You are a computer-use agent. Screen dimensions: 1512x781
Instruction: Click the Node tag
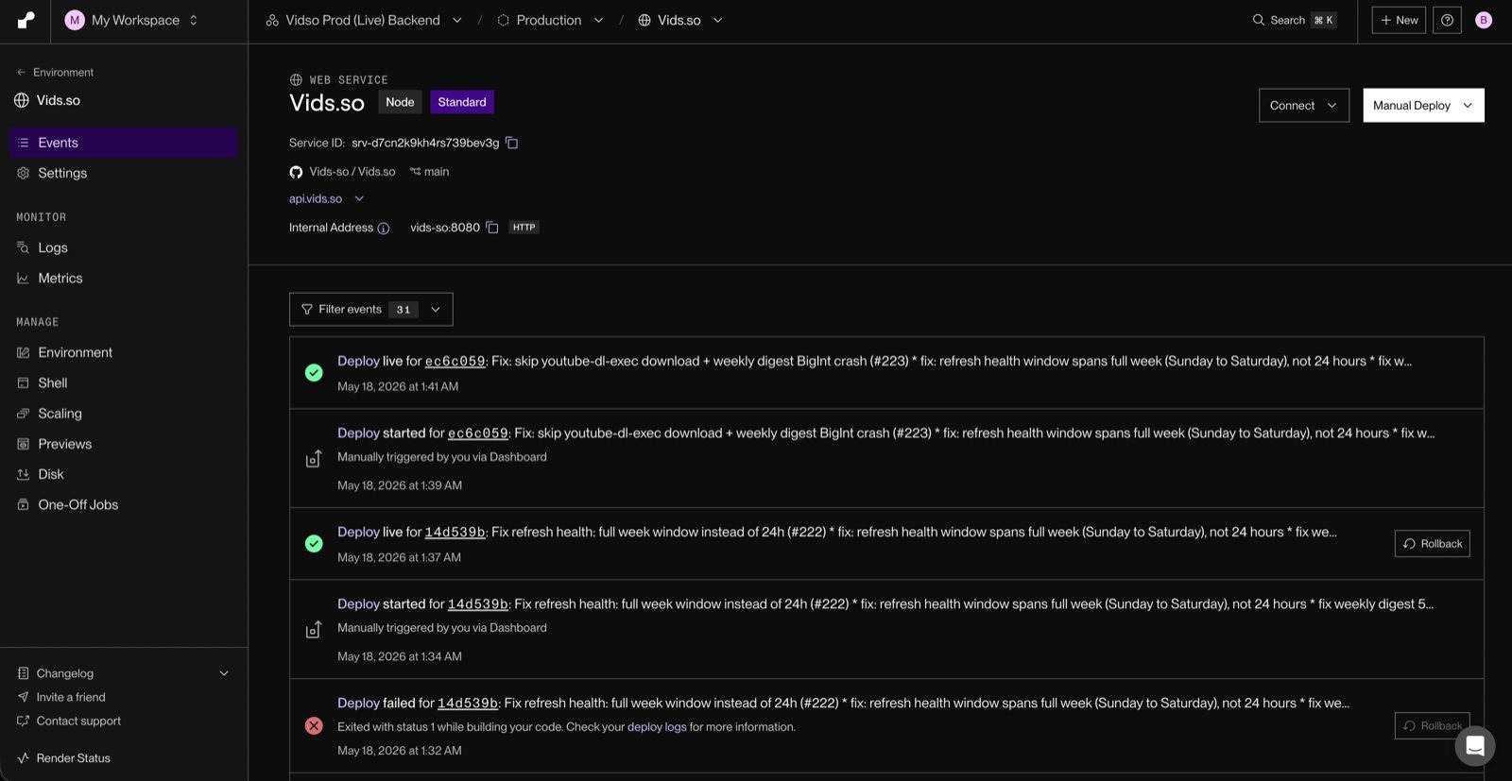pos(400,102)
